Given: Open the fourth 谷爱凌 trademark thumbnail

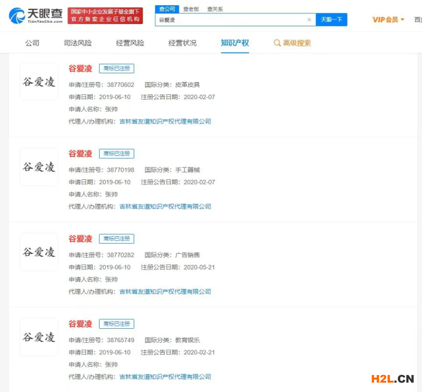Looking at the screenshot, I should coord(39,337).
